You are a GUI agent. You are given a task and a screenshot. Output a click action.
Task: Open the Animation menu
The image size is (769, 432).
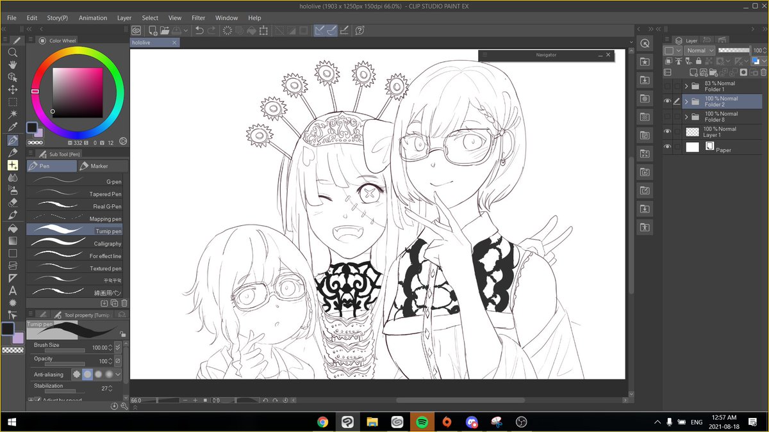pos(93,18)
